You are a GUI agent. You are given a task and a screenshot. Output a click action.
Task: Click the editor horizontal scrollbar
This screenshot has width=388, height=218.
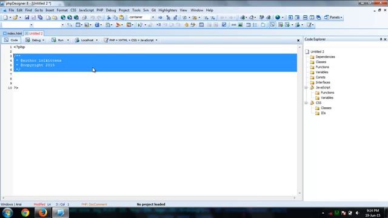149,198
